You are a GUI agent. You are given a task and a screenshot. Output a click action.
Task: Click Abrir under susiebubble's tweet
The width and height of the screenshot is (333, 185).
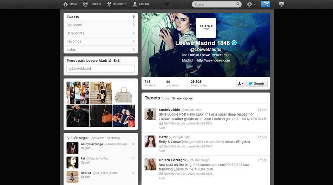tap(162, 128)
